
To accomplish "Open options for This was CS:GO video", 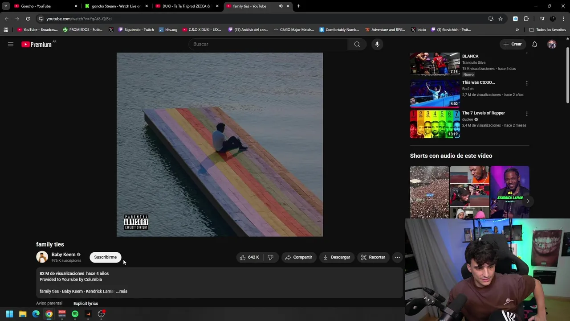I will tap(527, 83).
